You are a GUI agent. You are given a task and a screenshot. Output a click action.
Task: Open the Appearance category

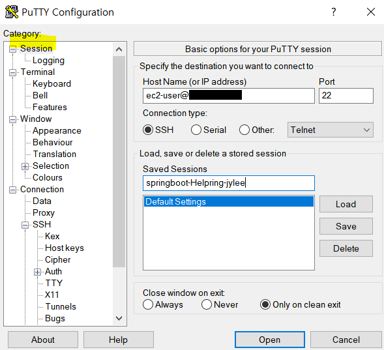click(57, 131)
